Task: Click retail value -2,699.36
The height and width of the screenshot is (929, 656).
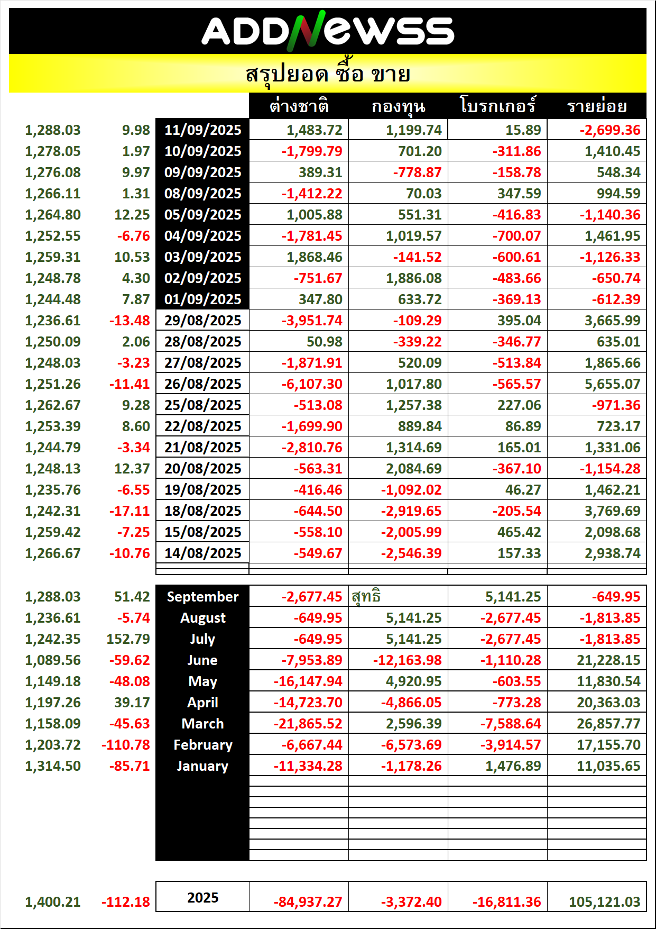Action: [609, 130]
